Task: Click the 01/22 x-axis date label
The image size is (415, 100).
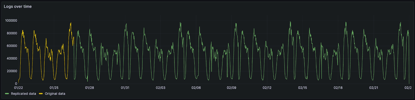Action: click(18, 88)
